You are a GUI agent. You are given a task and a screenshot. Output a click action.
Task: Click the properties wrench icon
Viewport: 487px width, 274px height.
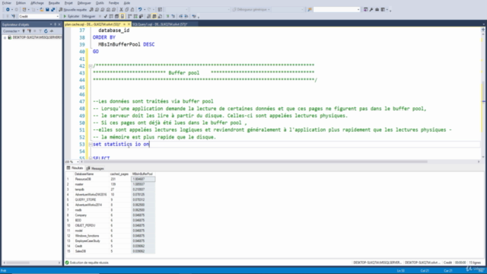[371, 9]
